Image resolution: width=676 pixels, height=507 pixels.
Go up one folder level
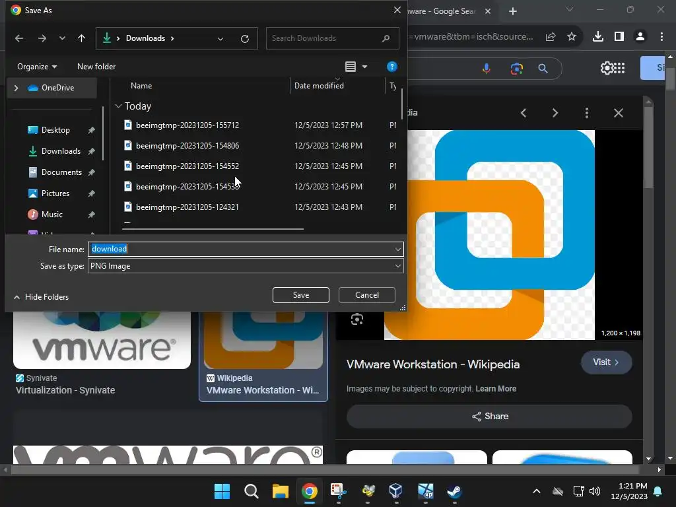click(x=81, y=38)
